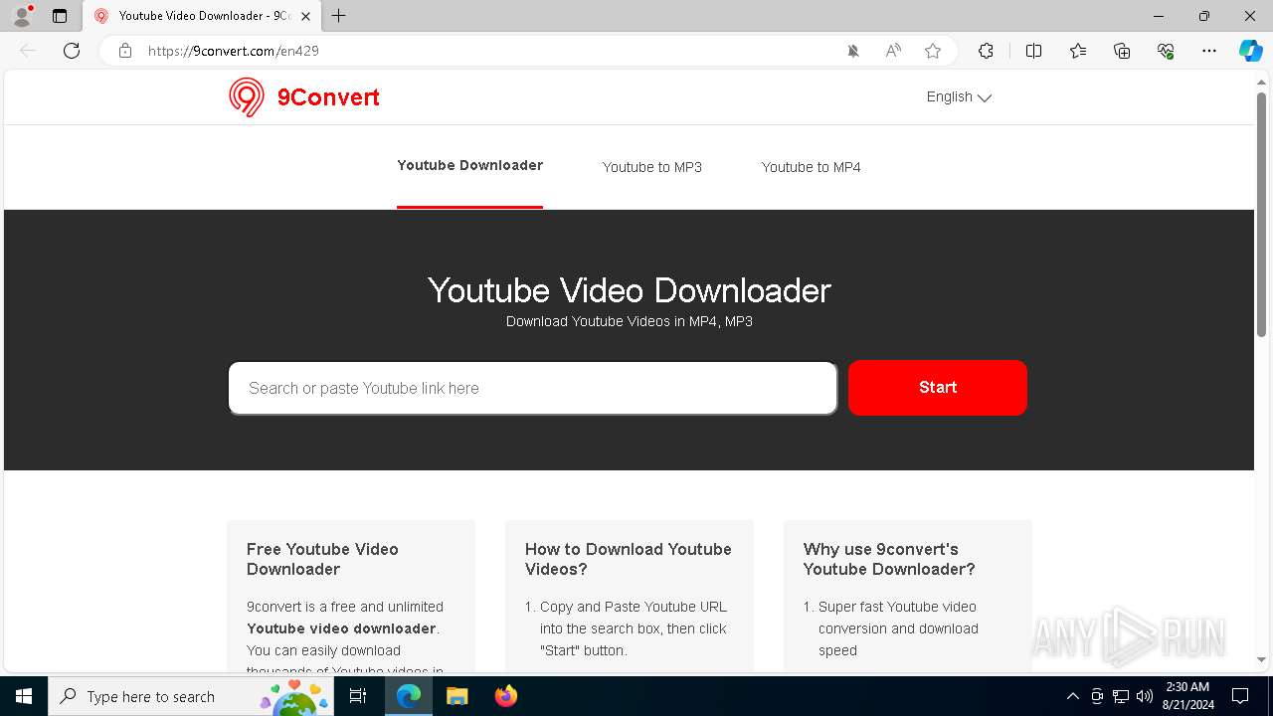Click the 'Youtube Video Downloader' main title
Image resolution: width=1273 pixels, height=716 pixels.
click(x=630, y=290)
